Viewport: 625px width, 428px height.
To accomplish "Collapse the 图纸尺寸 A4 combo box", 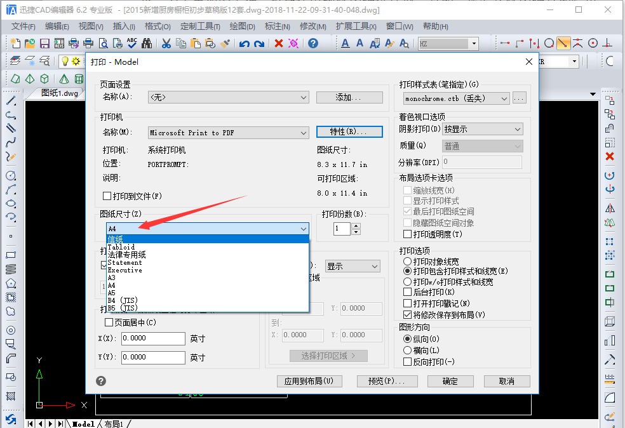I will pos(207,229).
